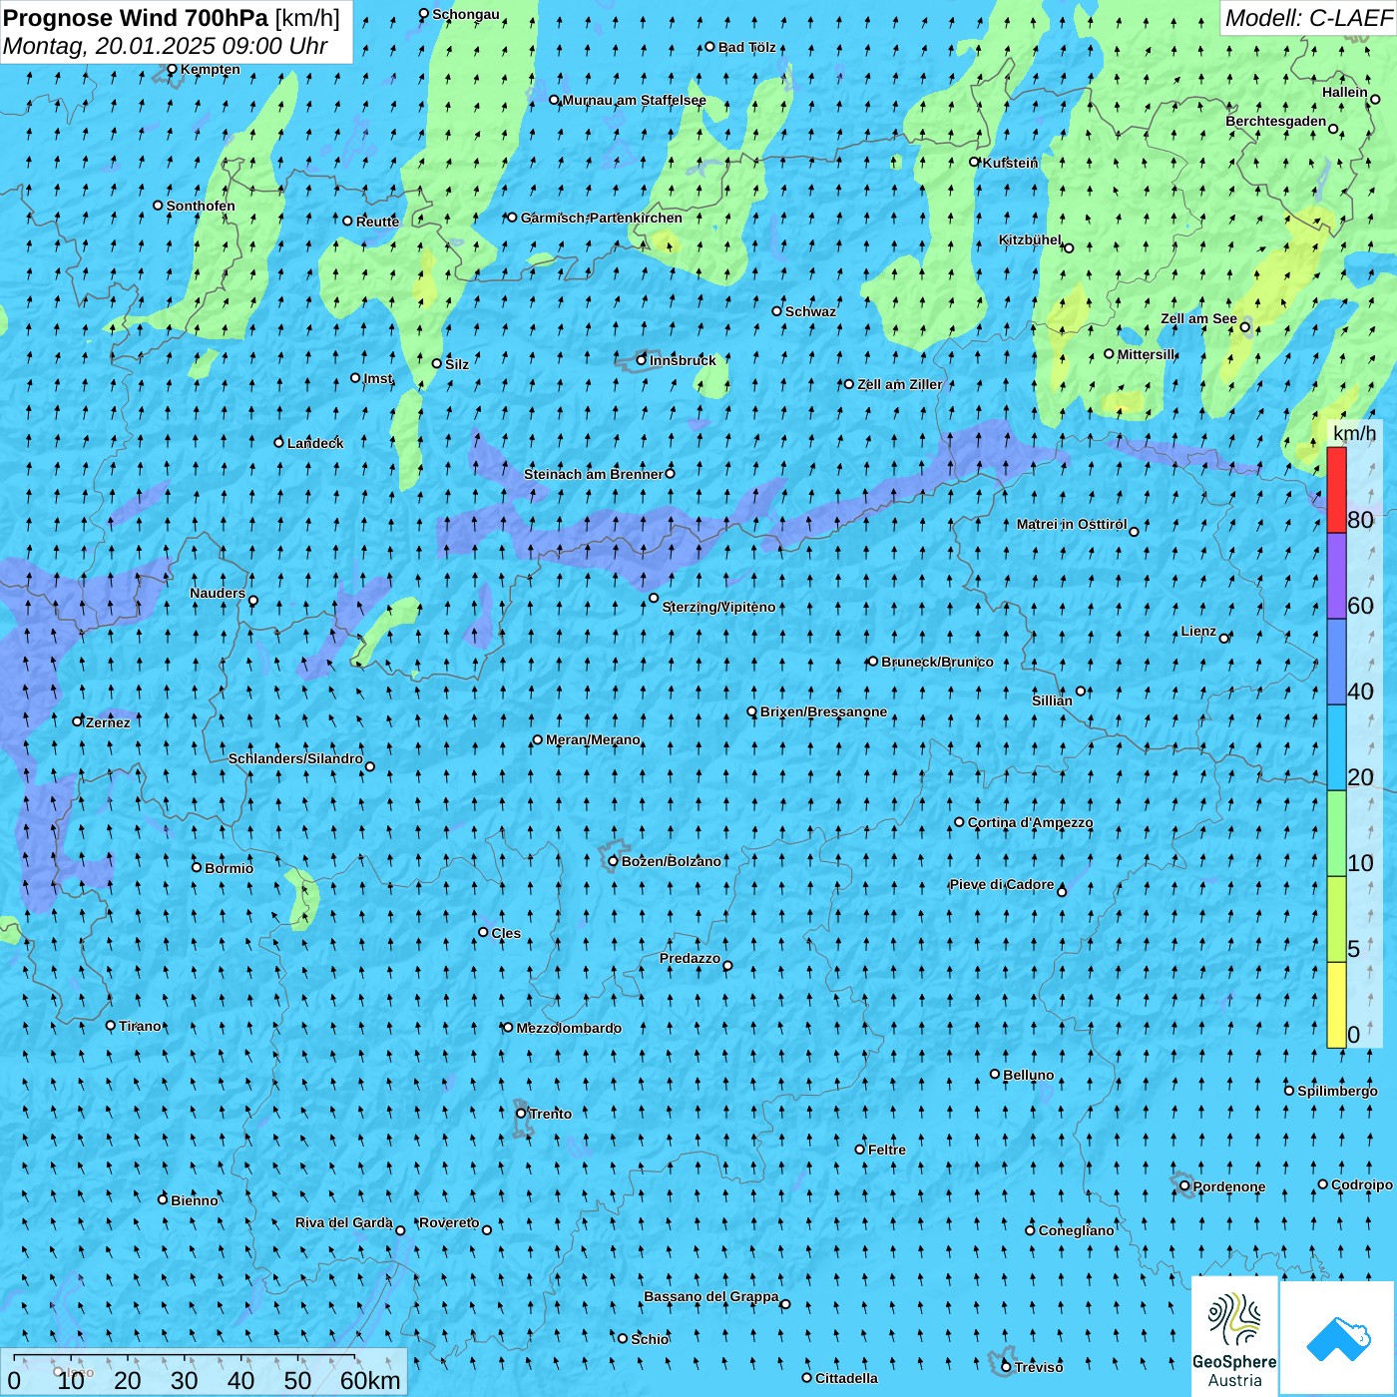Click the 'Pordenone' label
Screen dimensions: 1397x1397
click(1229, 1187)
